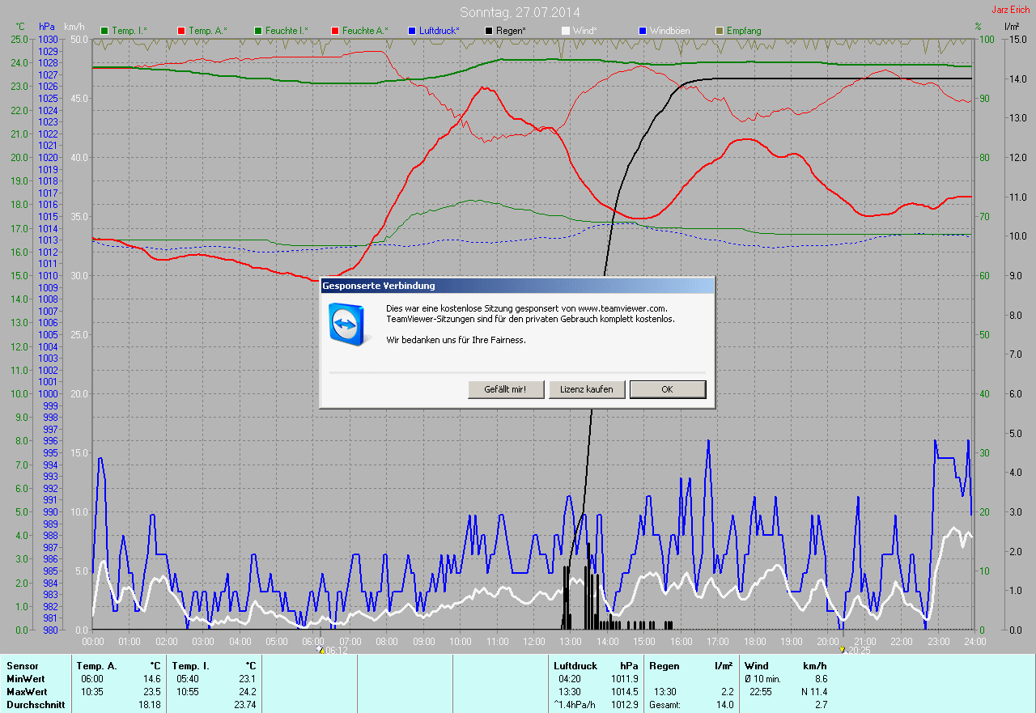Viewport: 1036px width, 713px height.
Task: Click the chart title Sonntag, 27.07.2014
Action: tap(520, 12)
